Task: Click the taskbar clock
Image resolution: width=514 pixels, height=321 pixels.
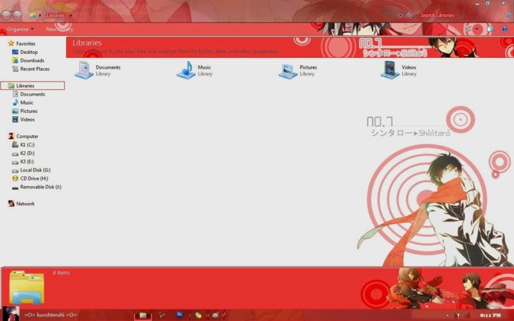Action: [x=490, y=315]
